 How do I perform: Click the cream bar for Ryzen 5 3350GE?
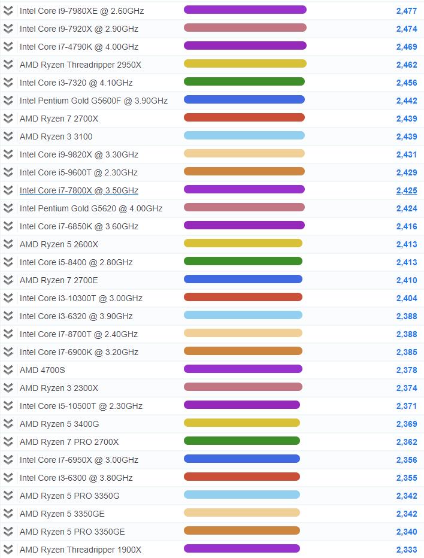click(242, 512)
